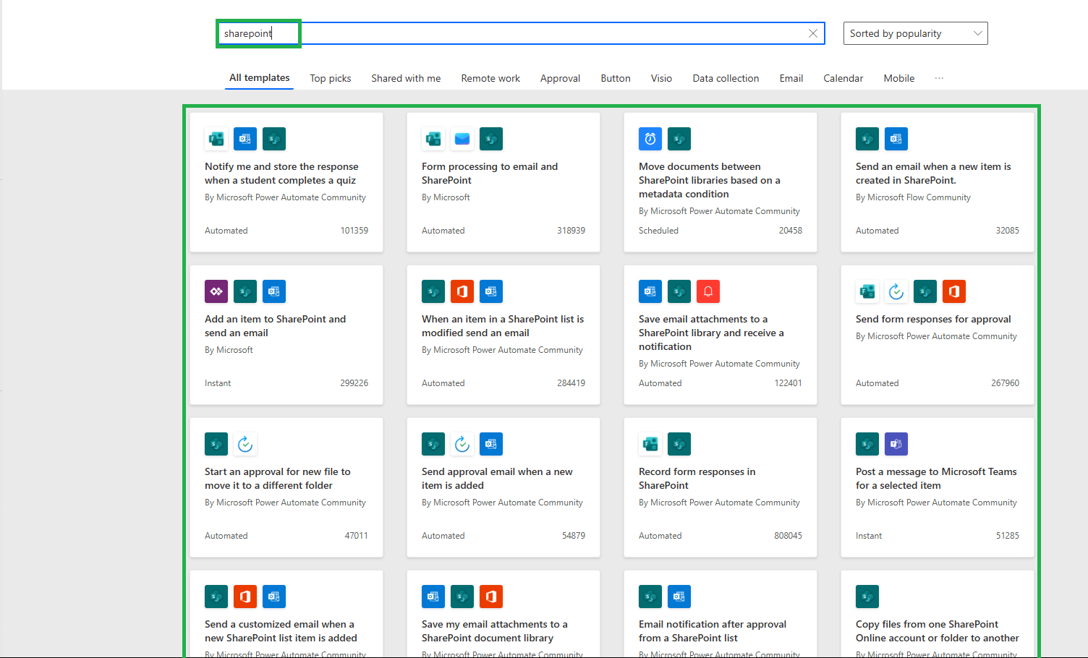
Task: Click the Office 365 icon on customized email card
Action: tap(245, 597)
